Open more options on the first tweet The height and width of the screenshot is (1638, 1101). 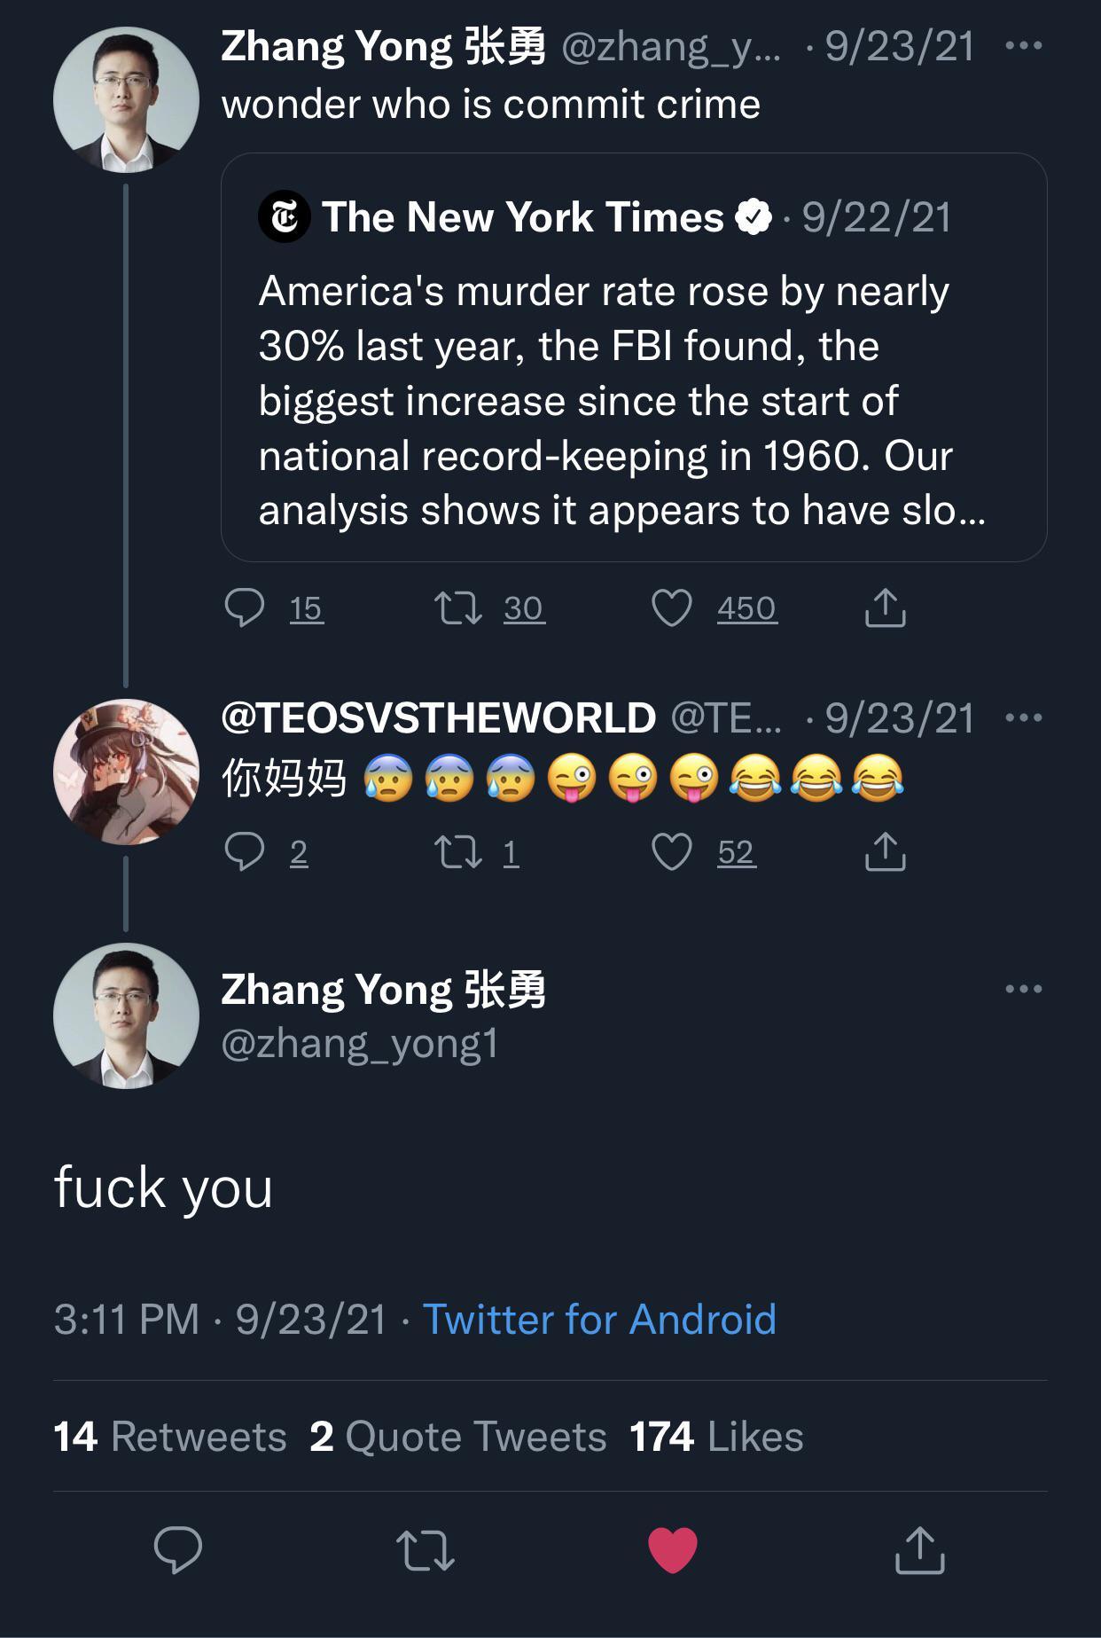1024,46
